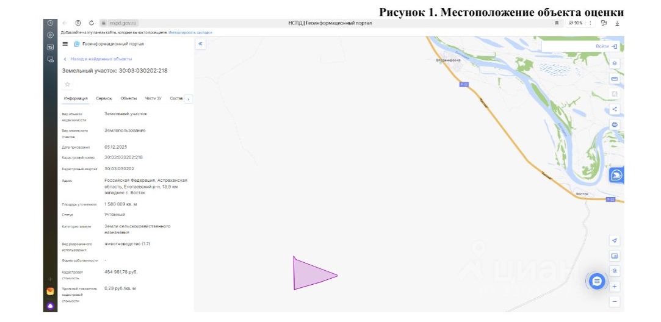Image resolution: width=661 pixels, height=322 pixels.
Task: Open the browser three-dot menu
Action: click(590, 23)
